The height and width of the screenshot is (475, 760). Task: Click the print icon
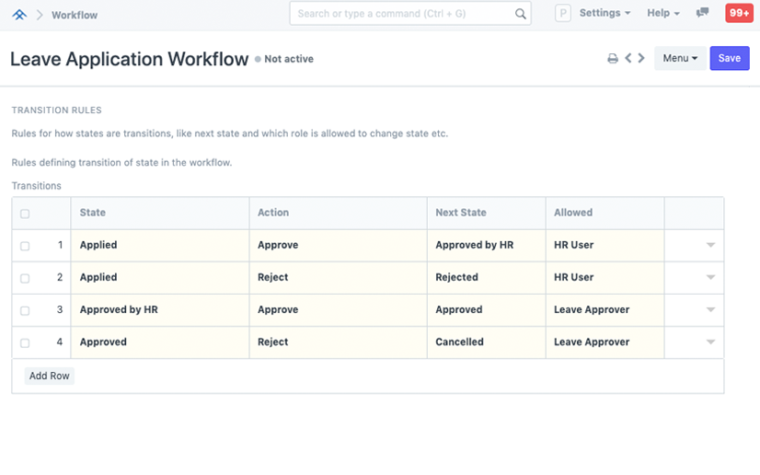tap(613, 59)
